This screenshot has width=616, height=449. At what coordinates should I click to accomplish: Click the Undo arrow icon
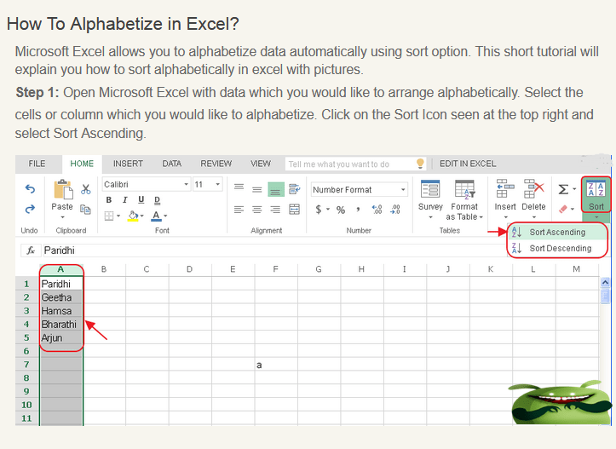(x=30, y=189)
